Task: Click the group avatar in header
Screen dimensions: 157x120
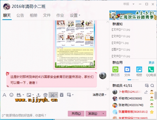Action: (x=6, y=6)
